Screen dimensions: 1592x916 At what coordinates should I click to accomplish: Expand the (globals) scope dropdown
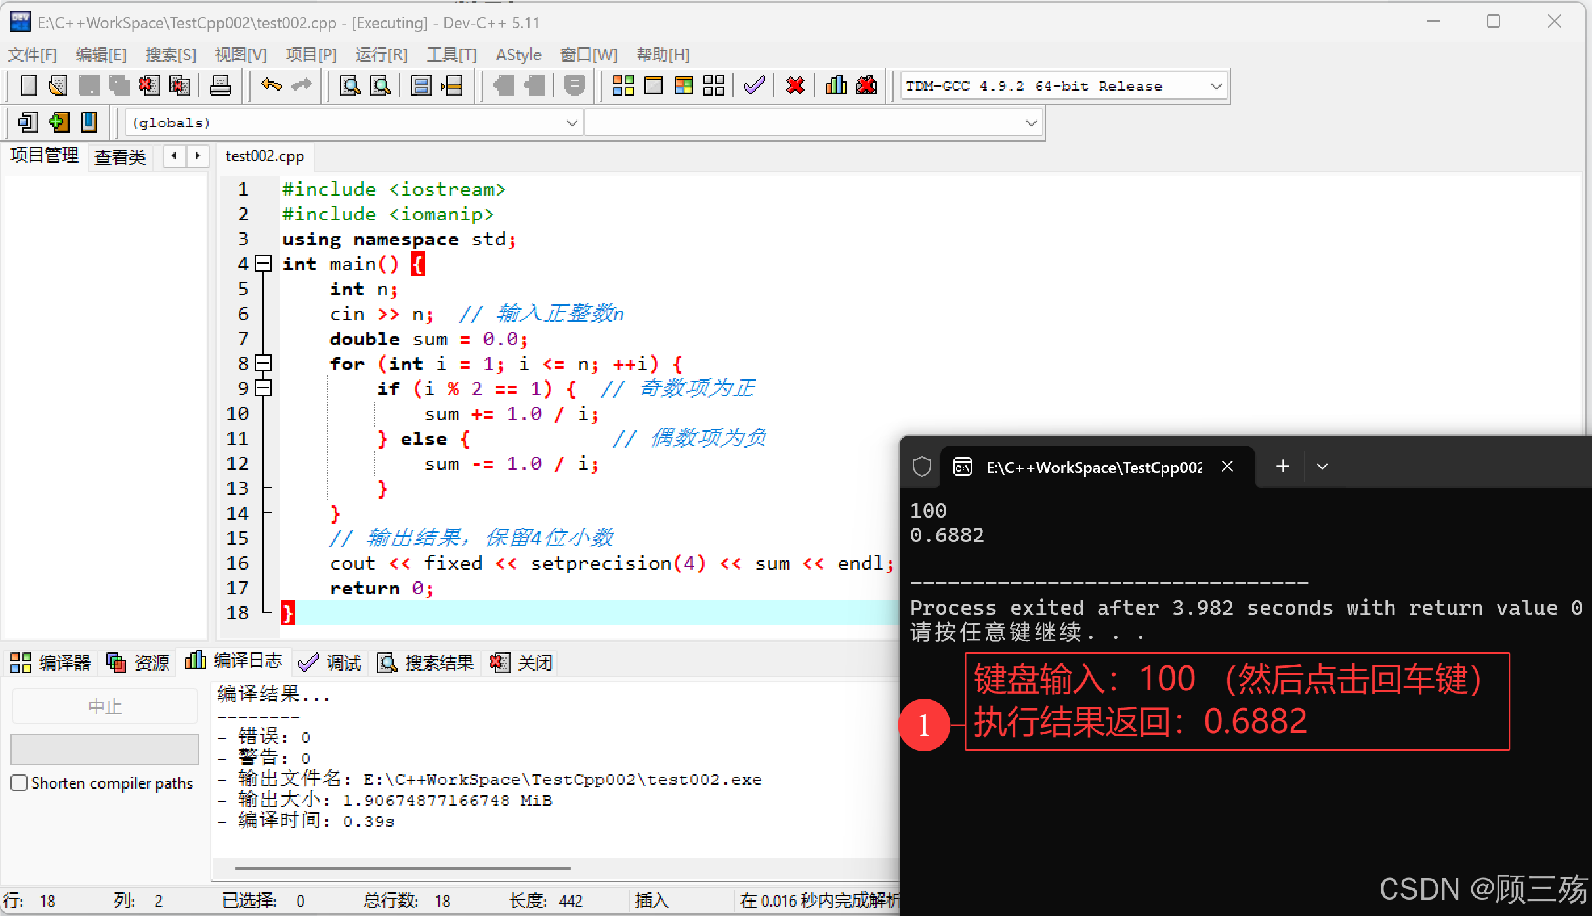click(x=571, y=123)
